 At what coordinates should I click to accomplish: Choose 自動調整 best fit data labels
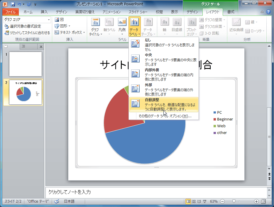click(164, 104)
